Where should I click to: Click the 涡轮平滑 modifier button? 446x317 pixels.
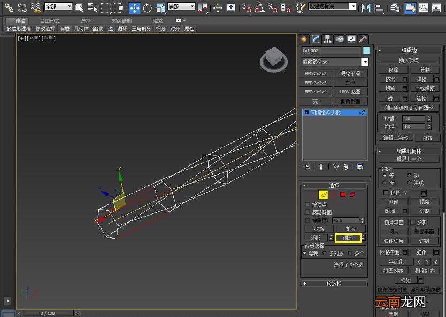tap(350, 74)
